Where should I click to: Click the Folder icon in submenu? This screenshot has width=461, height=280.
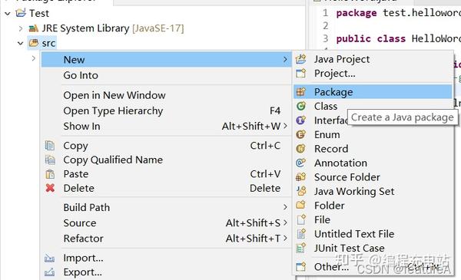(x=300, y=205)
